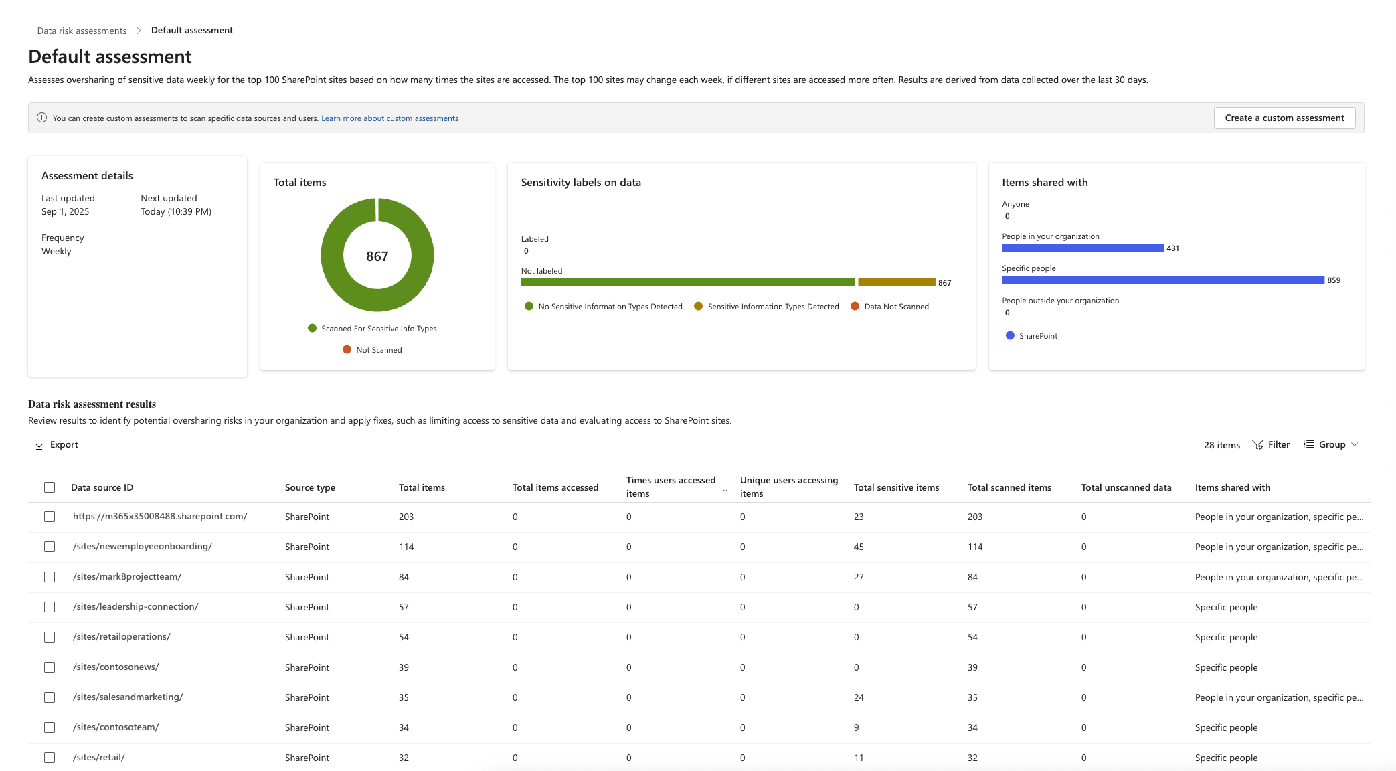The width and height of the screenshot is (1396, 771).
Task: Toggle the select-all checkbox in table header
Action: [x=50, y=487]
